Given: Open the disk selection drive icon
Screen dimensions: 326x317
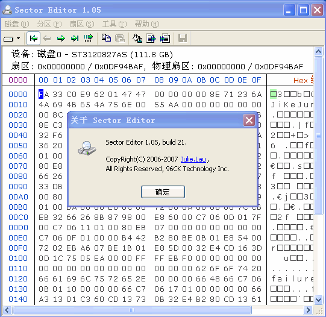Looking at the screenshot, I should 8,39.
